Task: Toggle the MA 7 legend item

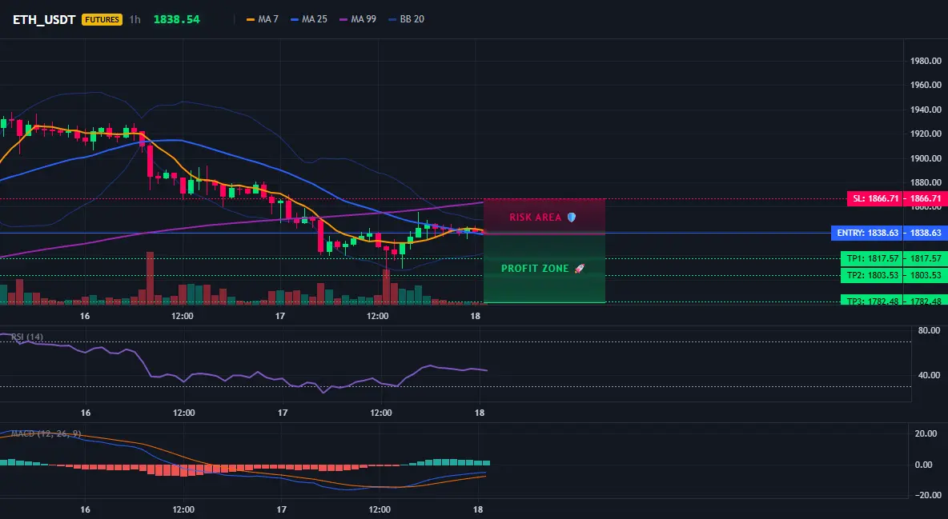Action: (263, 19)
